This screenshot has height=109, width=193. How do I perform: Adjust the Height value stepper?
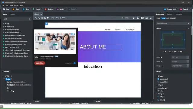(x=188, y=61)
